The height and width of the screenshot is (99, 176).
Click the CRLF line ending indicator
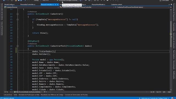point(169,92)
